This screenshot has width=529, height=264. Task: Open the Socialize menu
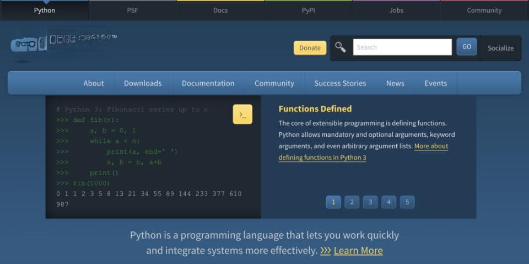pyautogui.click(x=501, y=49)
